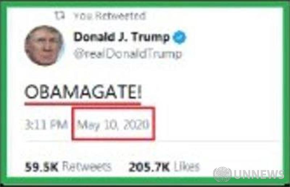Open the 59.5K retweet count

pyautogui.click(x=41, y=167)
